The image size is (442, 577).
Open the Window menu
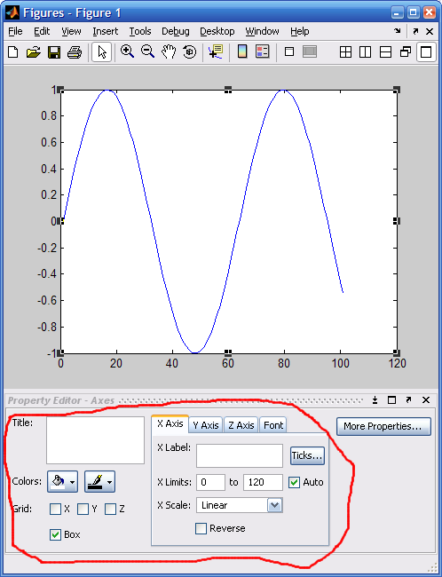point(263,31)
